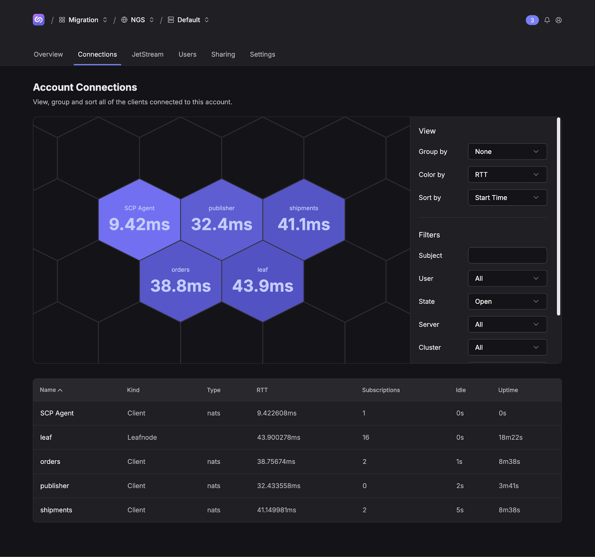595x557 pixels.
Task: Click the Default server stack icon
Action: 171,20
